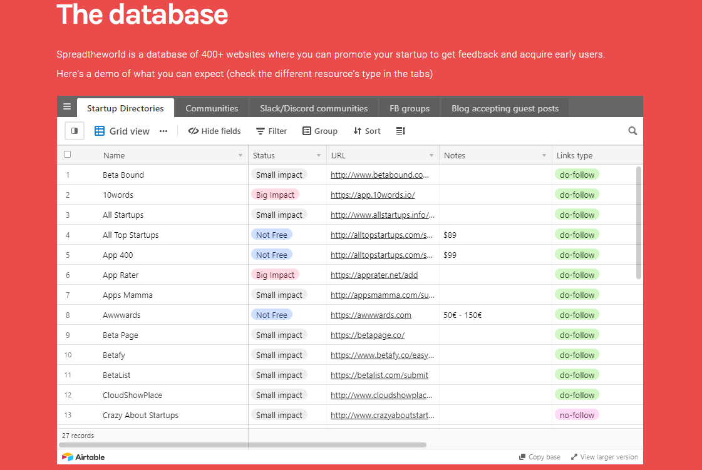702x470 pixels.
Task: Open the Grid view more options ellipsis
Action: pos(163,131)
